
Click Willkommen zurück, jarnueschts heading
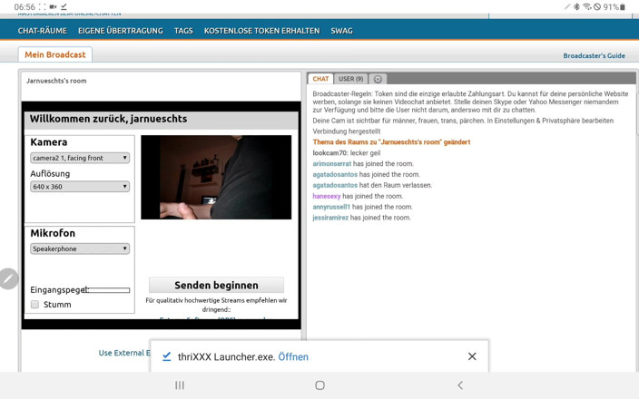click(x=108, y=119)
